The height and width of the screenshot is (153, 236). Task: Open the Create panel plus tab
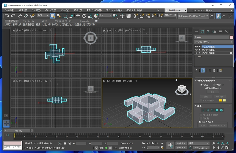click(x=196, y=32)
